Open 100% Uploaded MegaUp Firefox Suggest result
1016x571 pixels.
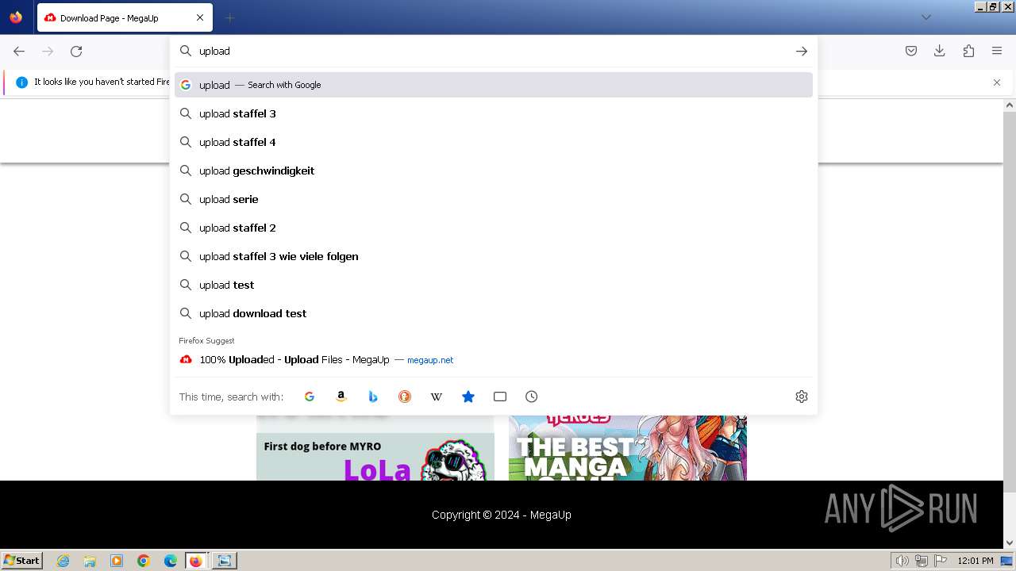pyautogui.click(x=494, y=360)
